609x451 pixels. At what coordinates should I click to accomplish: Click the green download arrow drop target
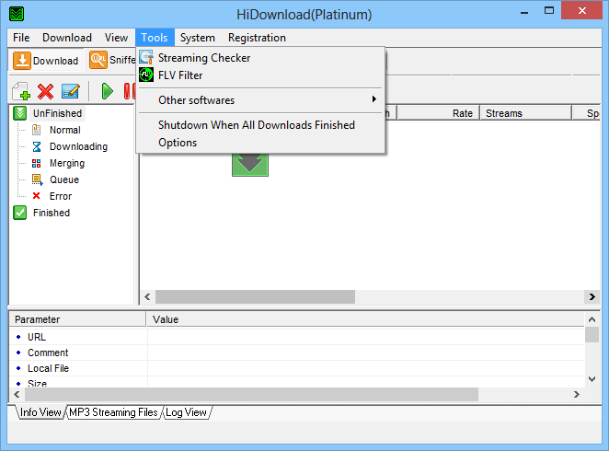tap(250, 165)
